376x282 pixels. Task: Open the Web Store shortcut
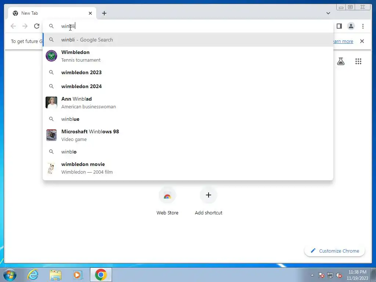pyautogui.click(x=167, y=201)
